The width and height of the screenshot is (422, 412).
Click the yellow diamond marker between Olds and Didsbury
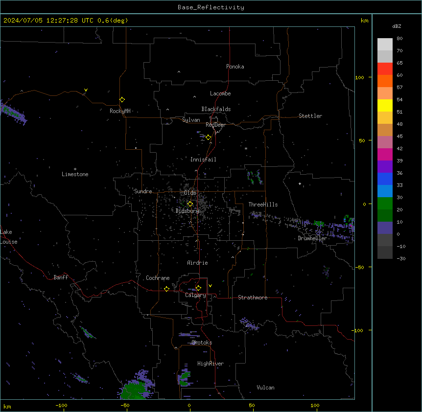[x=190, y=204]
